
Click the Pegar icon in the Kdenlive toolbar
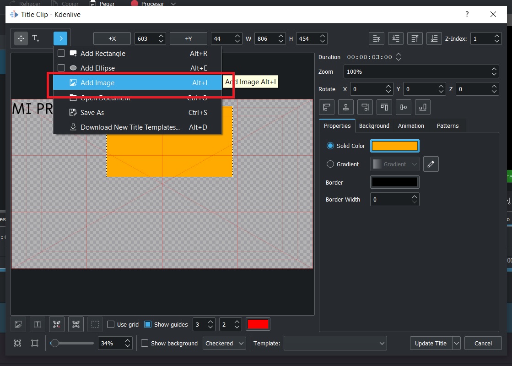pyautogui.click(x=93, y=4)
